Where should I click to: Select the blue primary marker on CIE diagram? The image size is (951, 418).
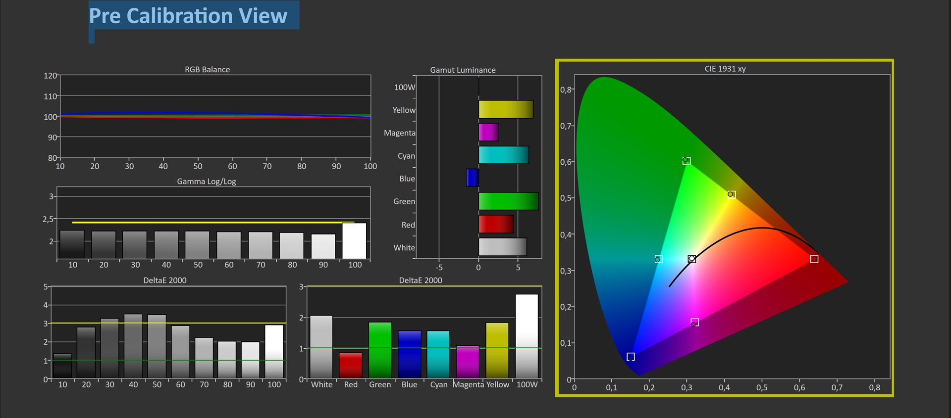click(x=631, y=357)
